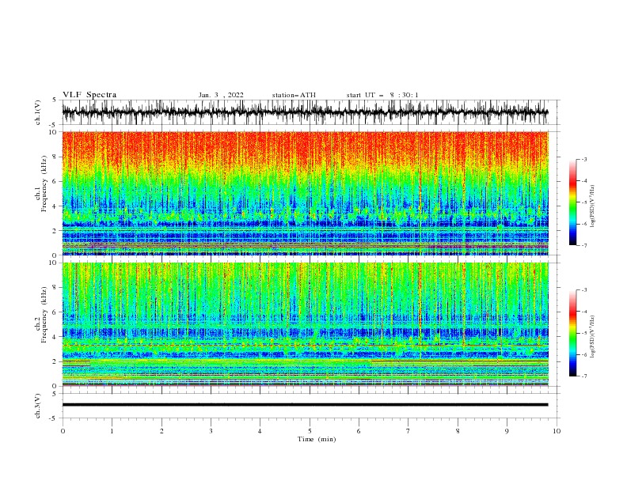Image resolution: width=627 pixels, height=484 pixels.
Task: Click the "8" kHz tick on ch.1 spectrogram axis
Action: pos(55,157)
